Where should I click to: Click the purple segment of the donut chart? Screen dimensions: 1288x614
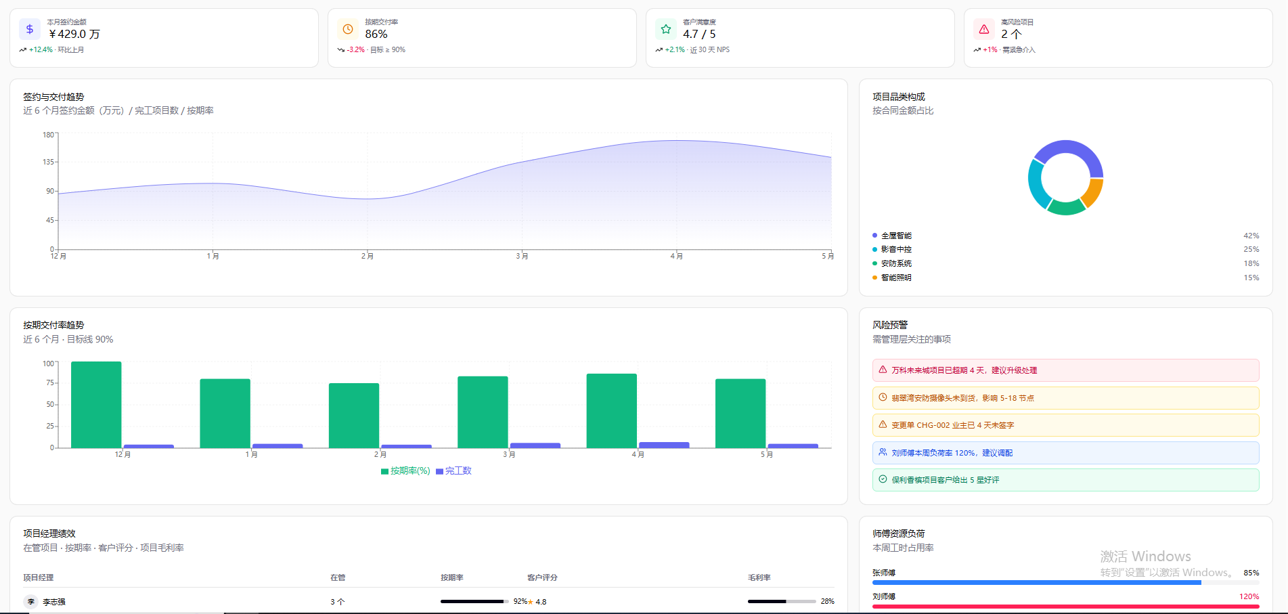1073,148
